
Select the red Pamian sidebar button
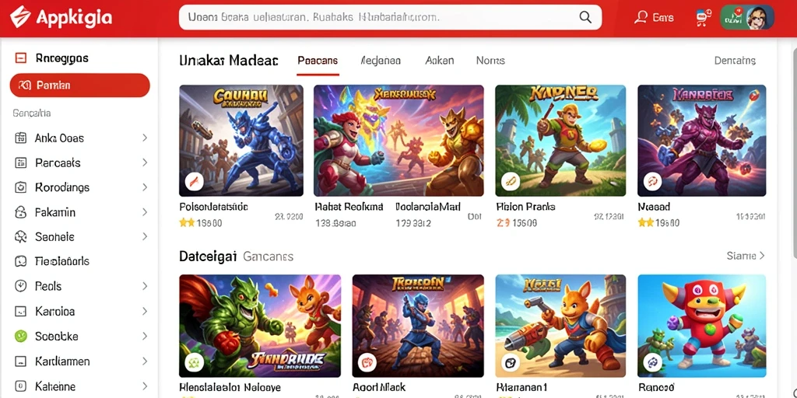click(80, 86)
